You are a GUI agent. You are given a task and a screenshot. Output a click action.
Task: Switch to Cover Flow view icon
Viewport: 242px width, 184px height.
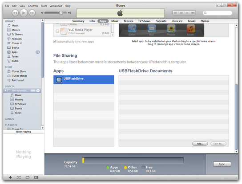193,13
